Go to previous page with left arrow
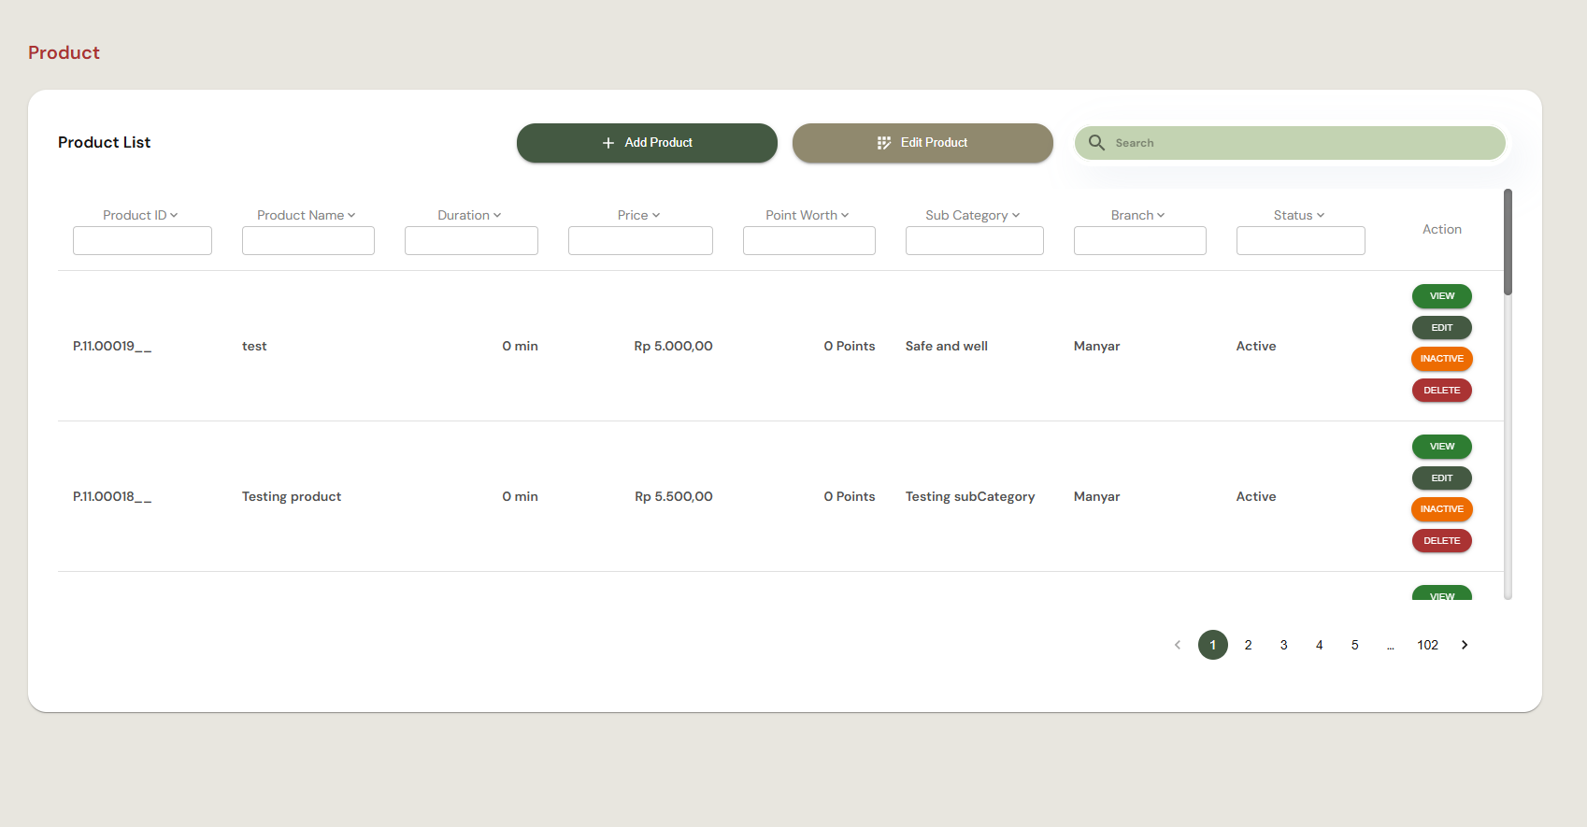The width and height of the screenshot is (1587, 827). [x=1178, y=645]
